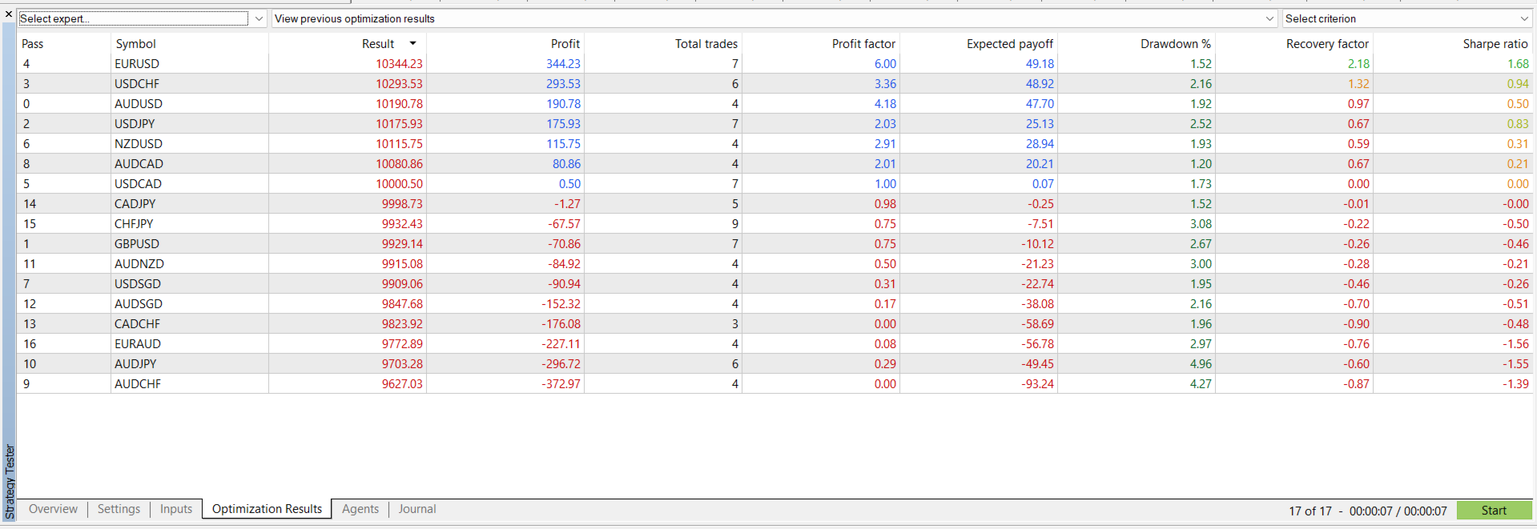
Task: Click the vertical Strategy Tester label
Action: pos(10,483)
